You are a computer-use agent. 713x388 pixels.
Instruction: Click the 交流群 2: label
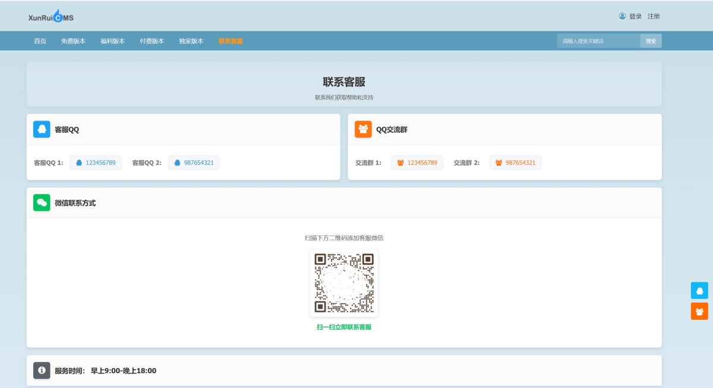[x=466, y=163]
